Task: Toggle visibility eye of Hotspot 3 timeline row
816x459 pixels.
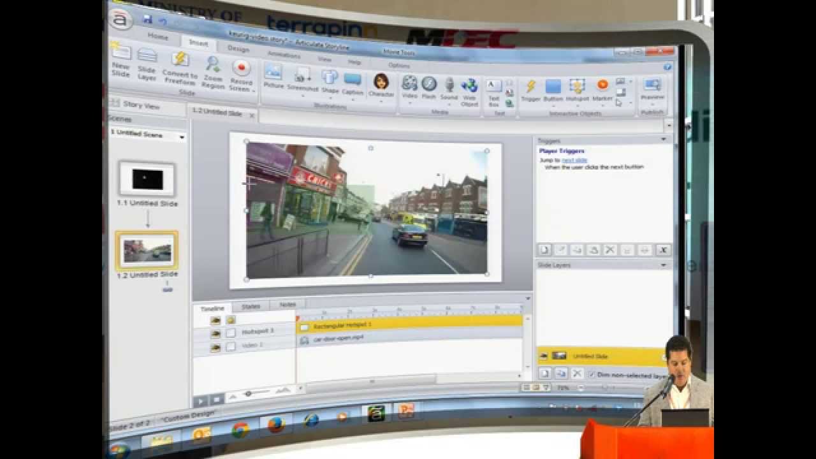Action: tap(215, 333)
